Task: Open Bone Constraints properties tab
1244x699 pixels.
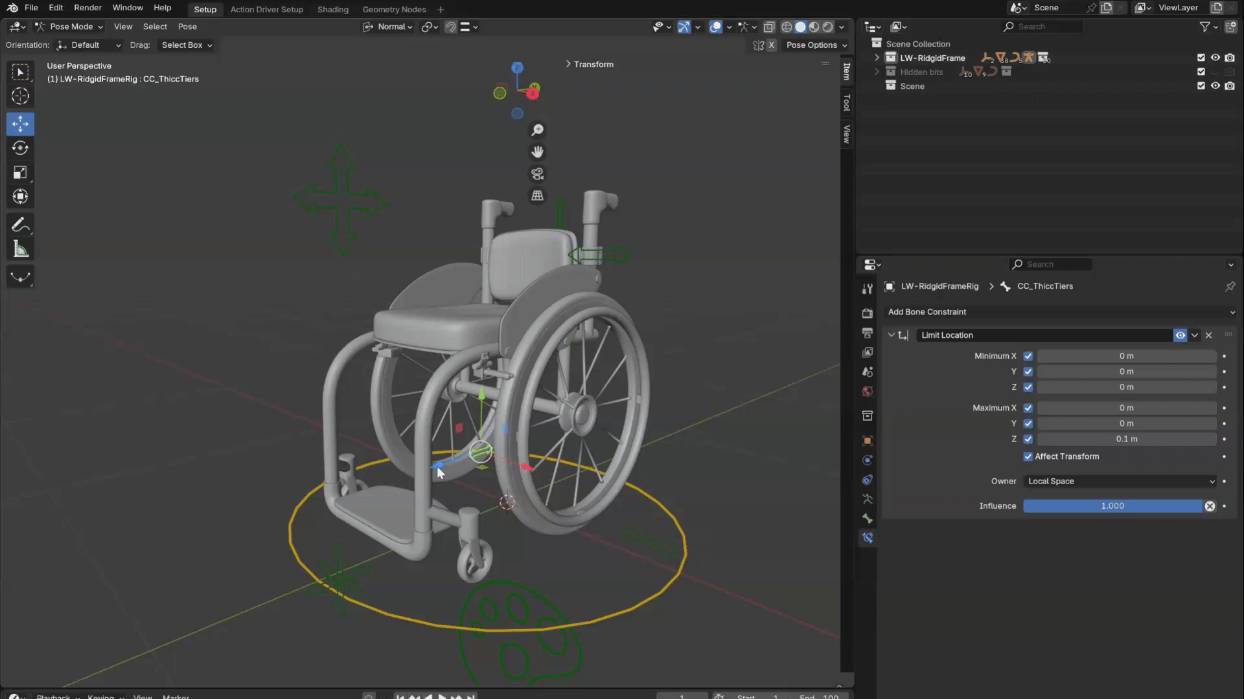Action: pyautogui.click(x=868, y=538)
